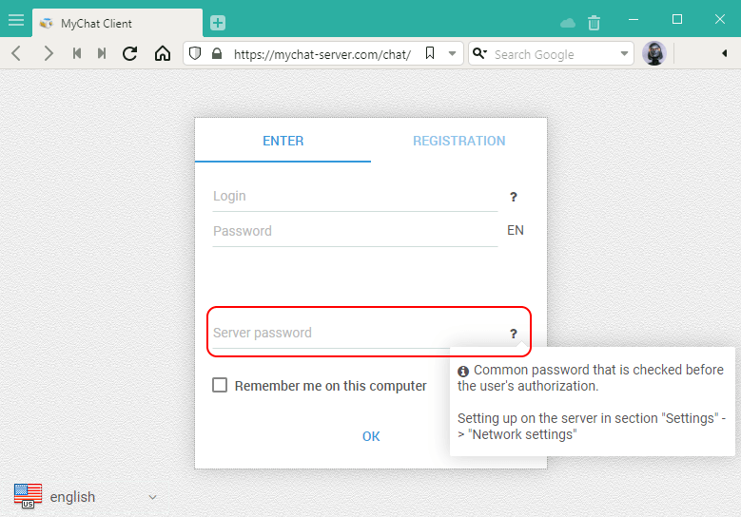The image size is (741, 517).
Task: Open the english language selector
Action: tap(86, 496)
